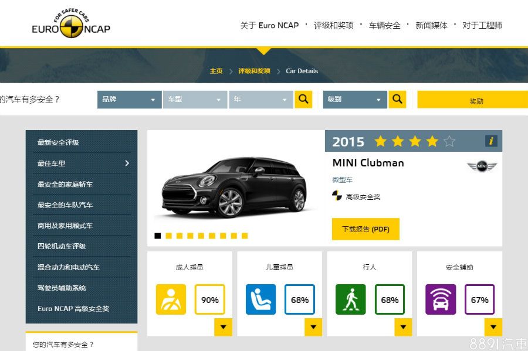Open the 品牌 brand dropdown

[x=129, y=100]
